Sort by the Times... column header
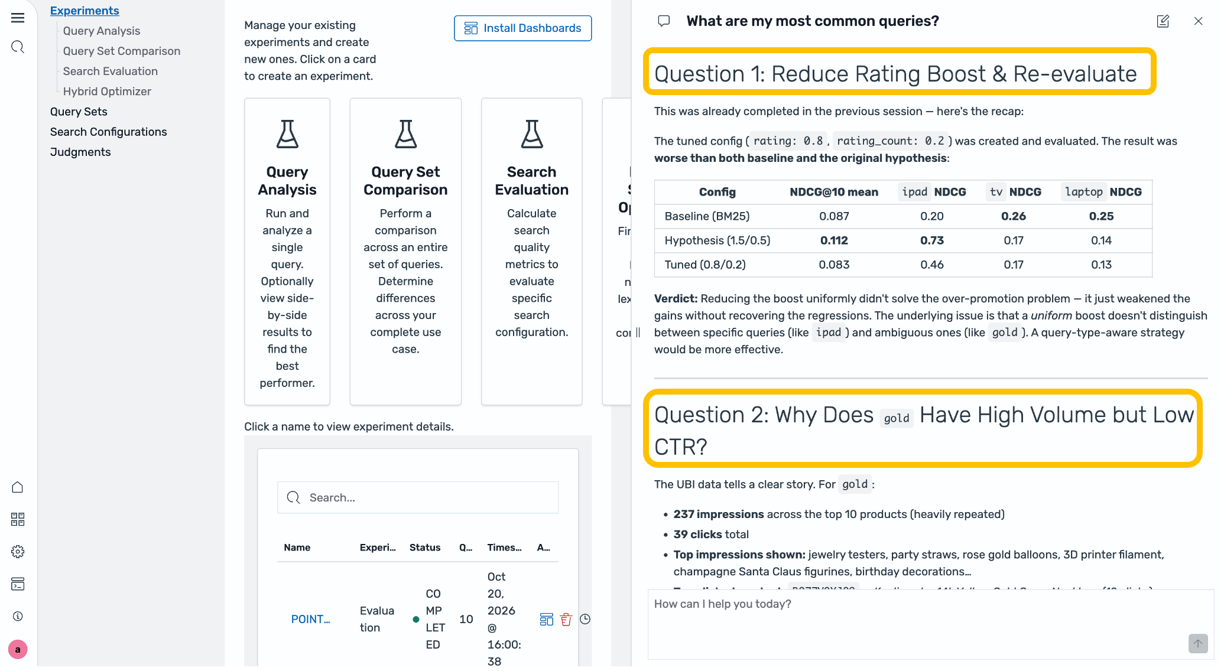The height and width of the screenshot is (671, 1224). coord(504,548)
